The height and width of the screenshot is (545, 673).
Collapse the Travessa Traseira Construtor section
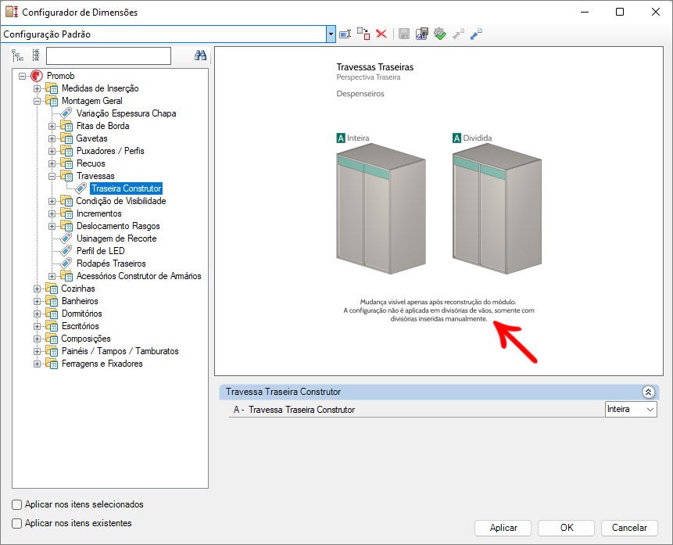click(647, 392)
